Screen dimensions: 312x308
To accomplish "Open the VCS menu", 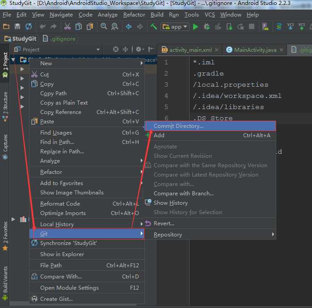I will [x=210, y=15].
